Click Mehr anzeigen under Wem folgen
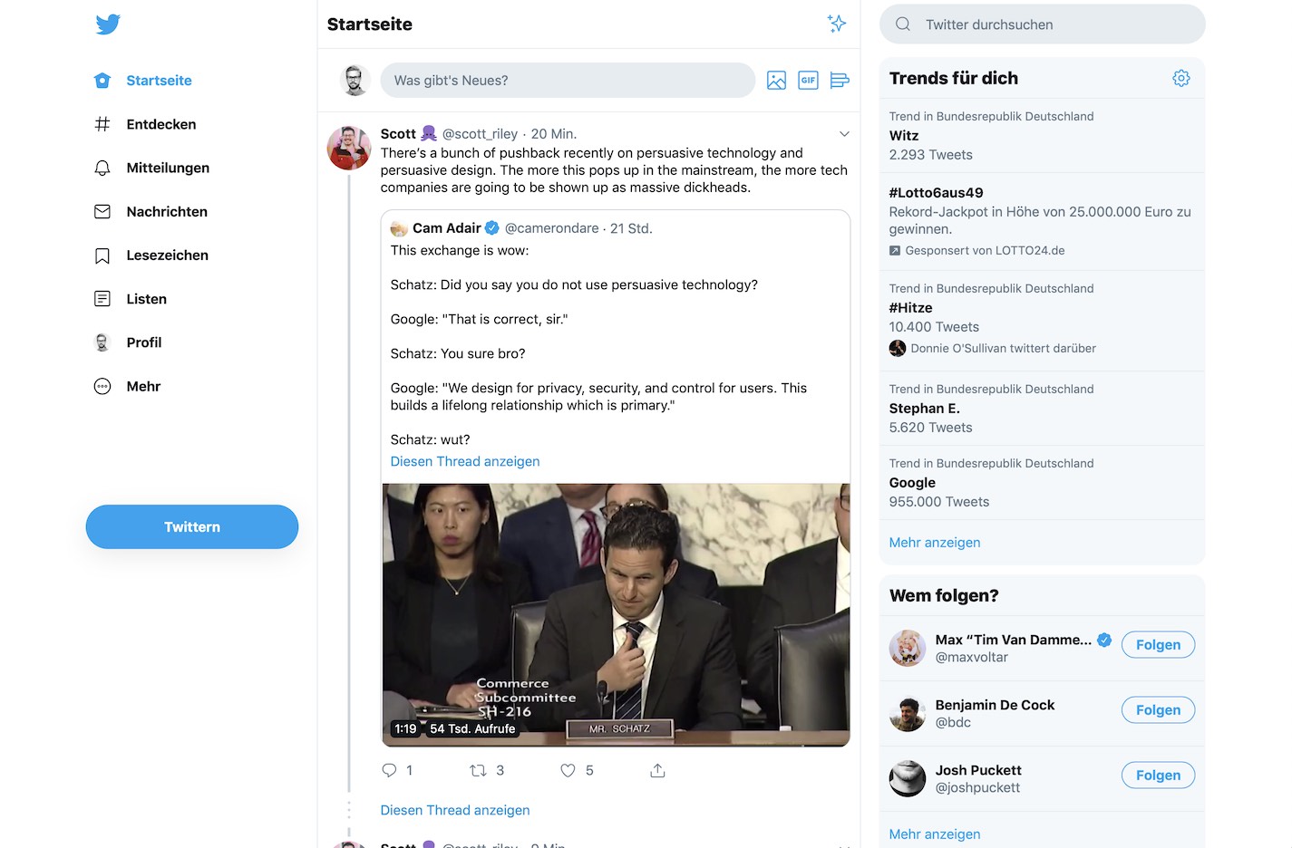Image resolution: width=1292 pixels, height=848 pixels. pyautogui.click(x=935, y=834)
